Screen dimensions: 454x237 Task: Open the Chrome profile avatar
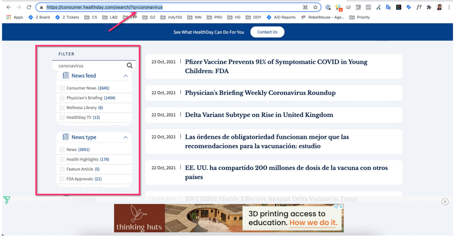[439, 7]
